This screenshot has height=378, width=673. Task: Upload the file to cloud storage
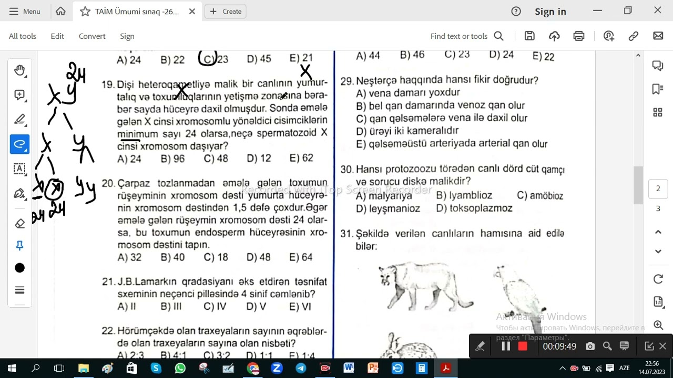tap(554, 36)
